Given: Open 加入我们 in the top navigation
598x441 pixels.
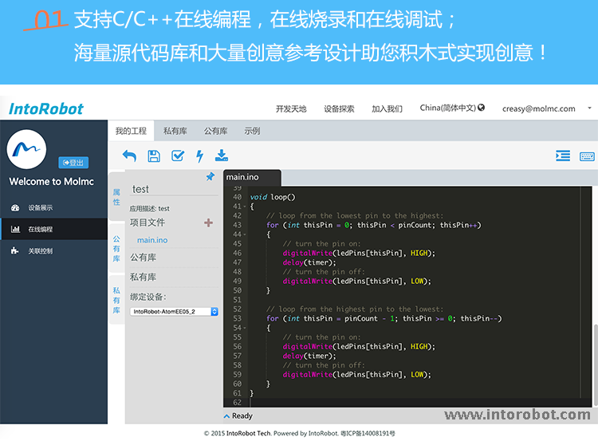Looking at the screenshot, I should [x=387, y=109].
